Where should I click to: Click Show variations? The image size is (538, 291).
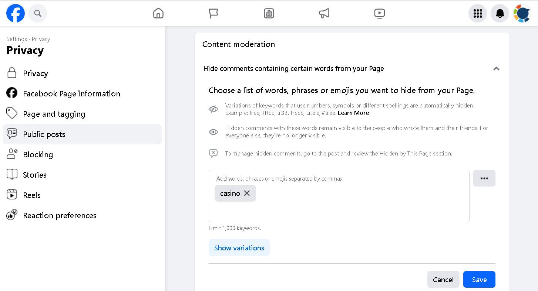point(239,247)
